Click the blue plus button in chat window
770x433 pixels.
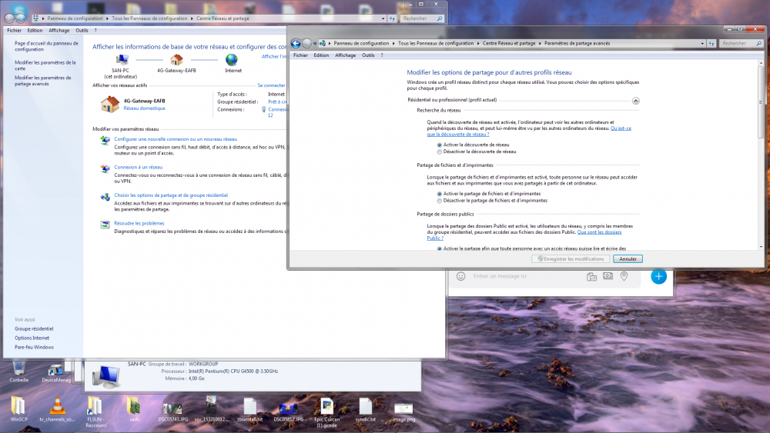tap(658, 276)
